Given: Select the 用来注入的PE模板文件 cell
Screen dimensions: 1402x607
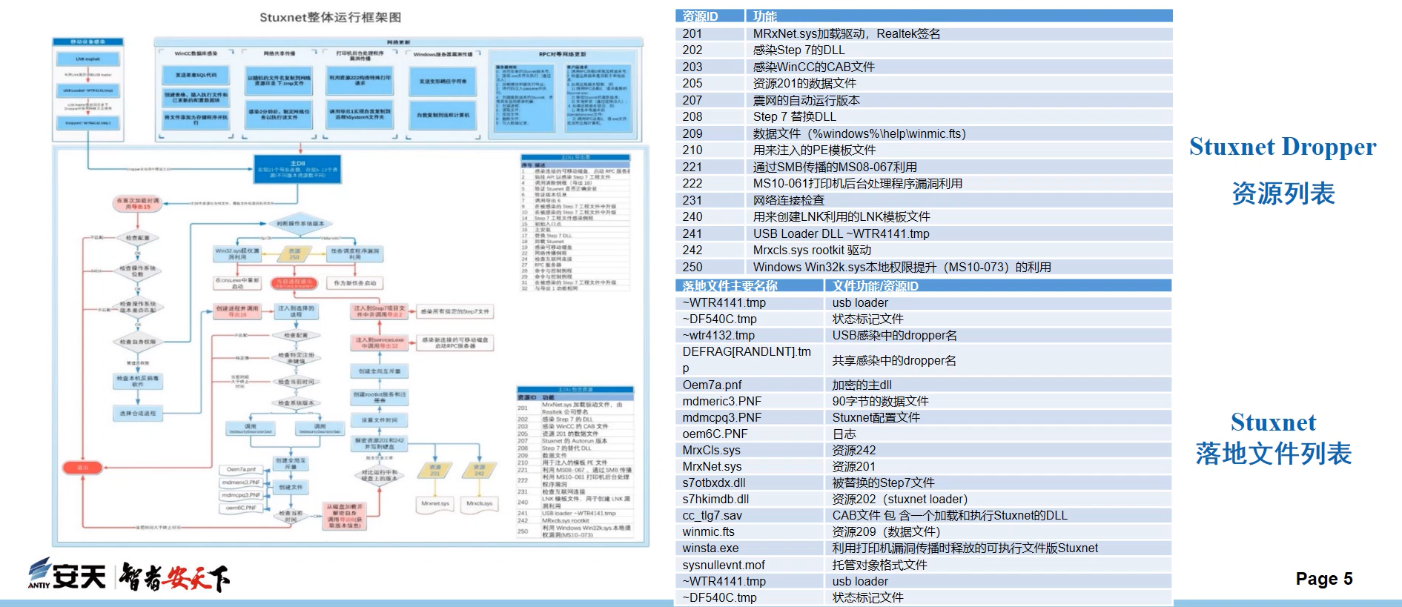Looking at the screenshot, I should [x=959, y=150].
